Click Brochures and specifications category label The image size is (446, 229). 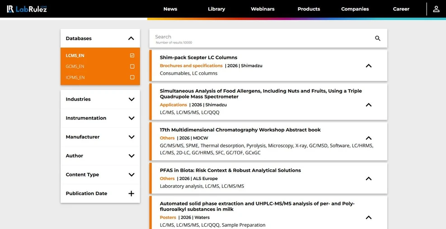(x=191, y=65)
